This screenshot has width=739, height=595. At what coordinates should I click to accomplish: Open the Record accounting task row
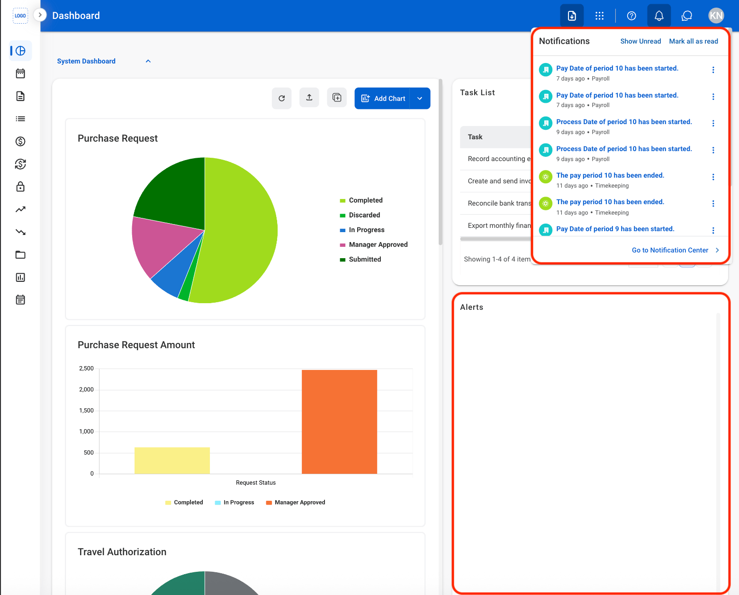(x=496, y=159)
